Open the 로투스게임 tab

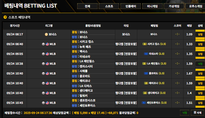195,6
